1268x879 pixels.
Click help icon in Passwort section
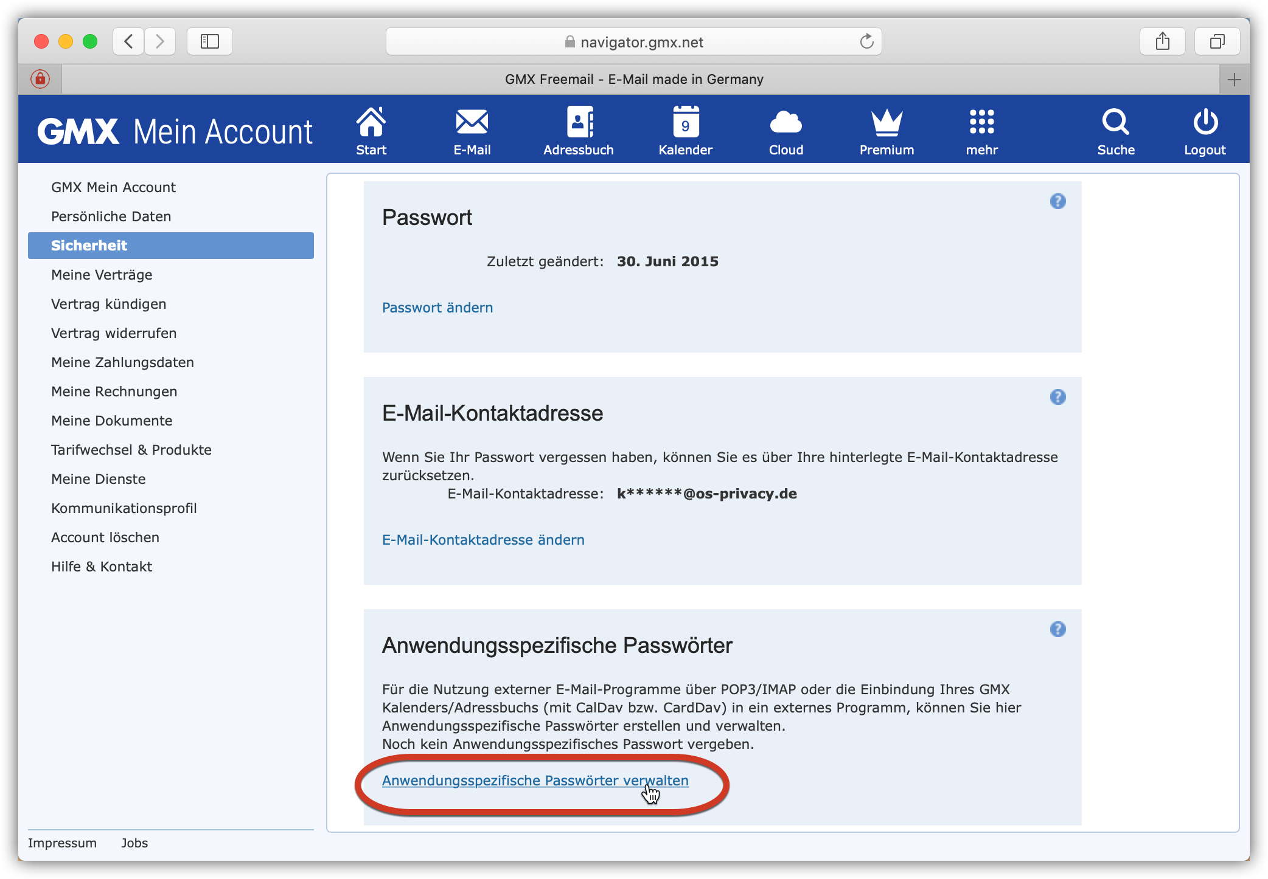tap(1058, 201)
